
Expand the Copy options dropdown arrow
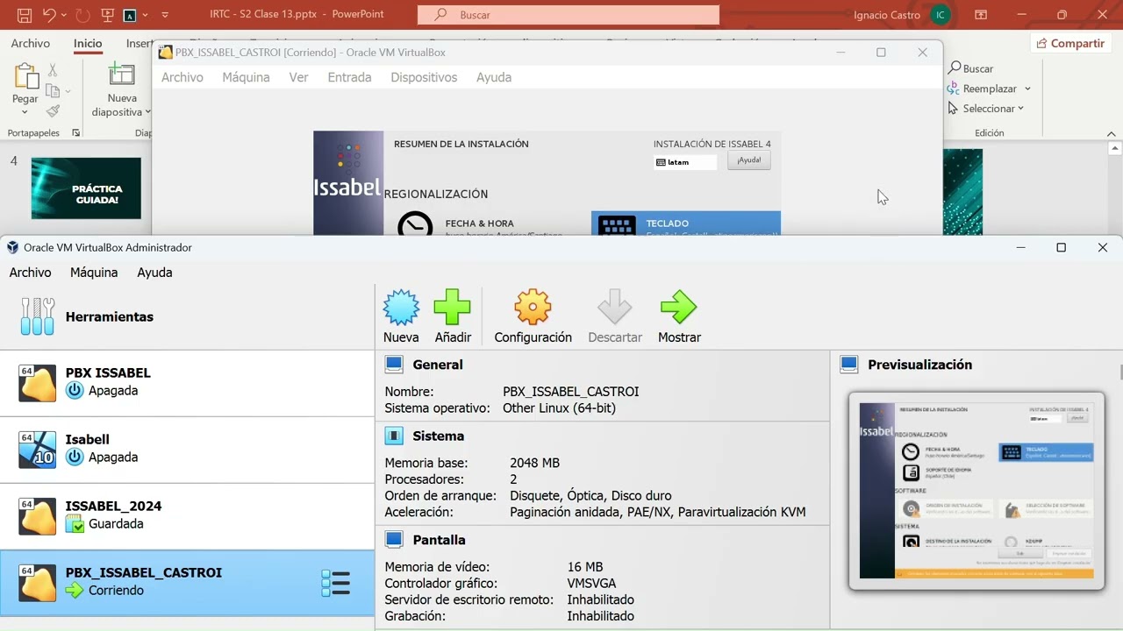(x=68, y=91)
